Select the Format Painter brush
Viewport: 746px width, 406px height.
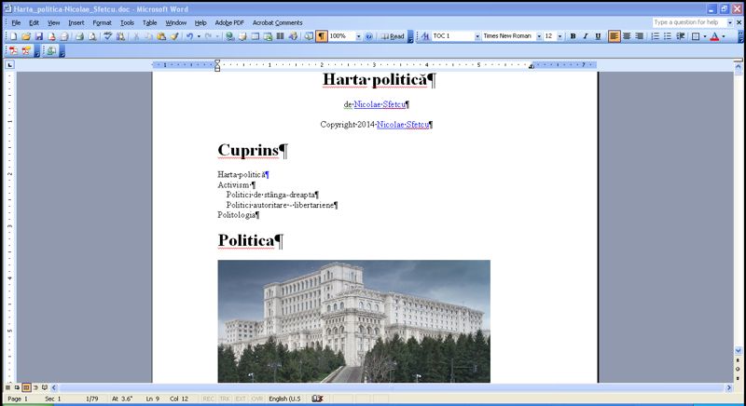[174, 36]
